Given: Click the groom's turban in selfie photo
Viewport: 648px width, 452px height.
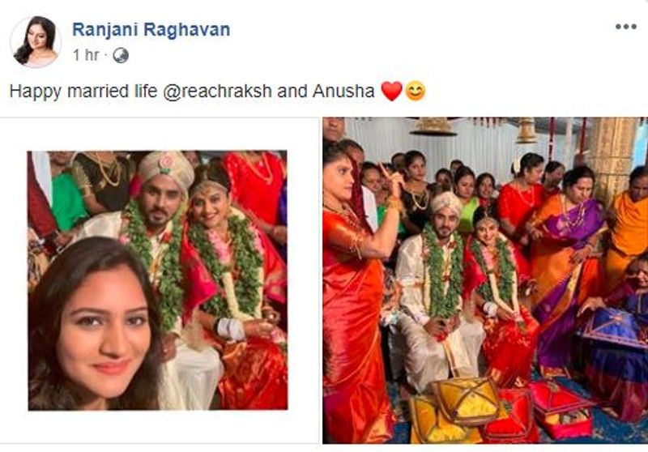Looking at the screenshot, I should (166, 169).
